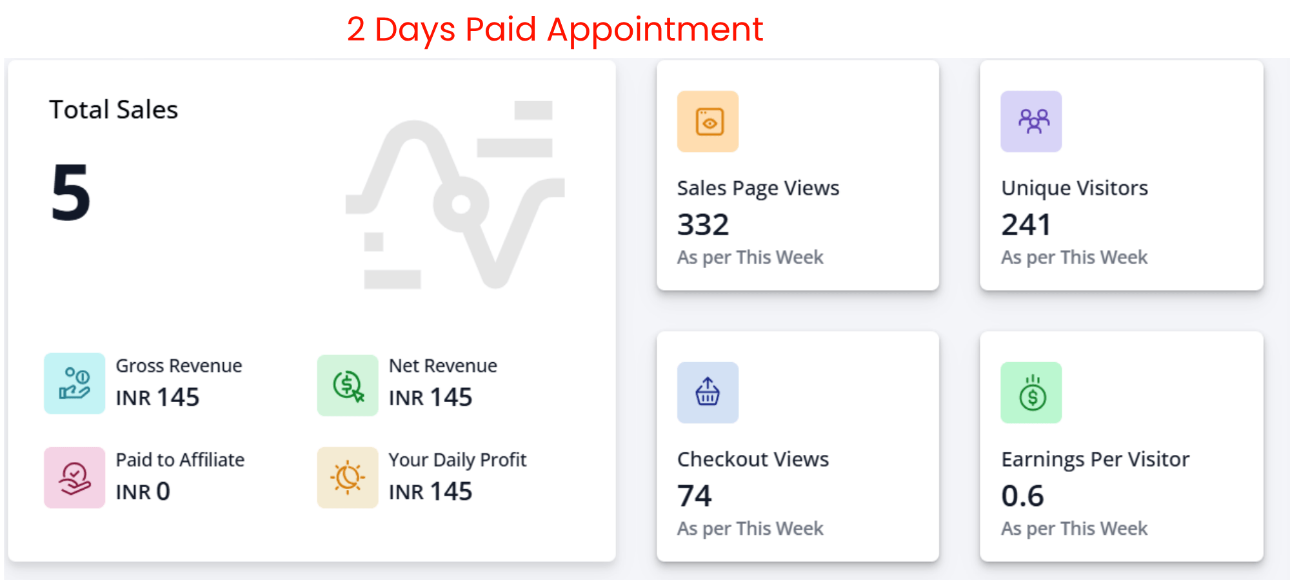1290x580 pixels.
Task: Click the Paid to Affiliate icon
Action: click(74, 478)
